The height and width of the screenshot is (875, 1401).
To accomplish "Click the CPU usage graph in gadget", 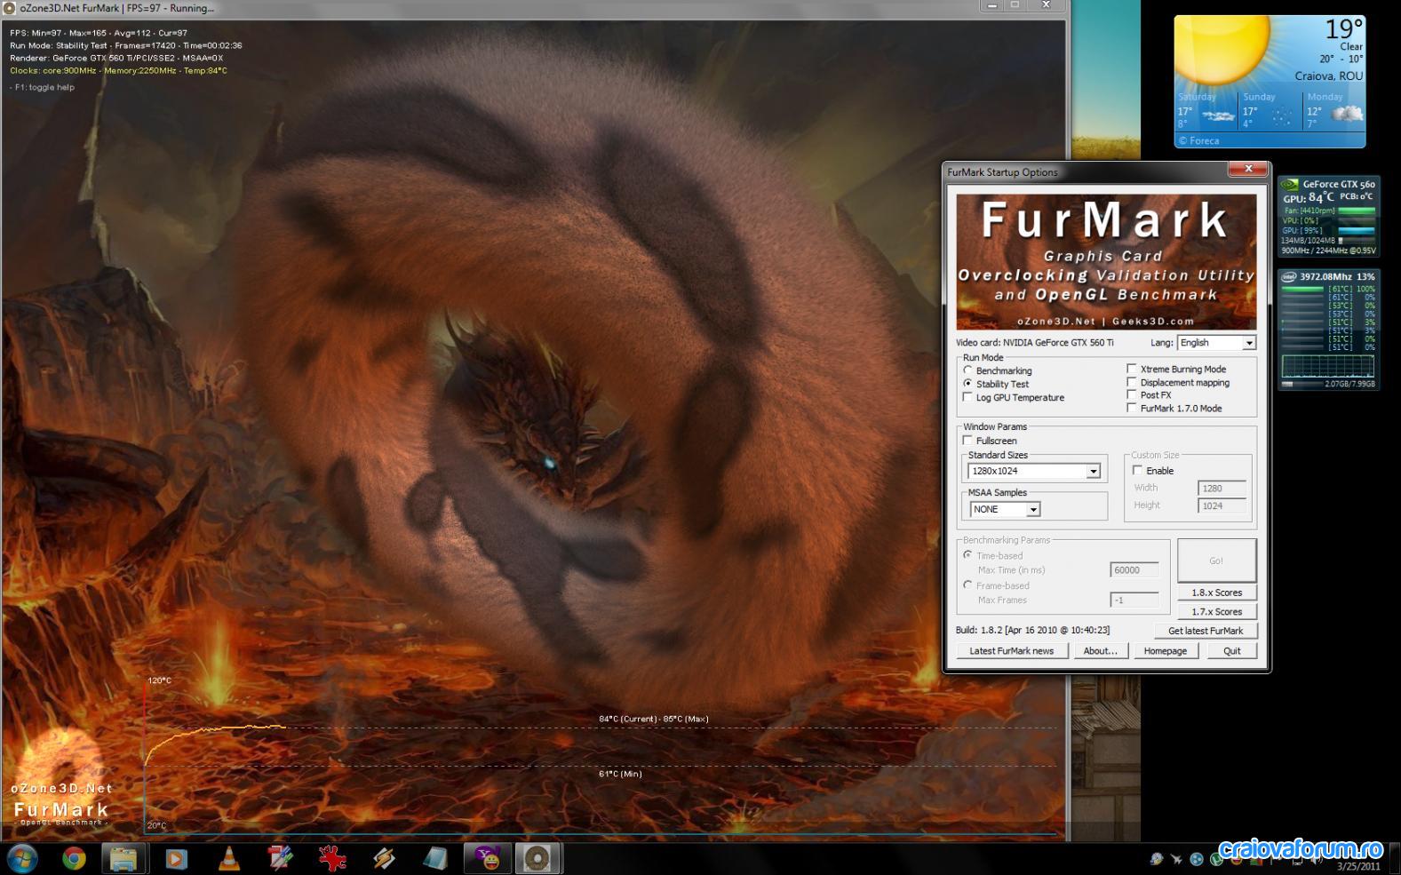I will click(1327, 367).
